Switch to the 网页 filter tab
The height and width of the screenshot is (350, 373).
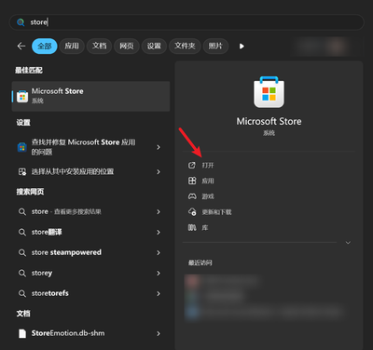point(127,47)
